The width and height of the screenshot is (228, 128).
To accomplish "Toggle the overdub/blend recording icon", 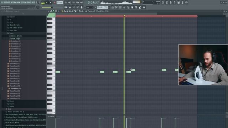I will pos(78,2).
